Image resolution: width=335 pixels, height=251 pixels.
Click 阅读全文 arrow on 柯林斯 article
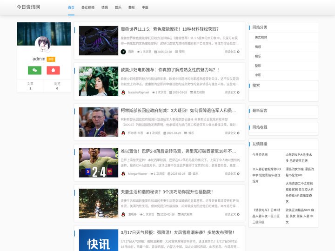point(232,133)
